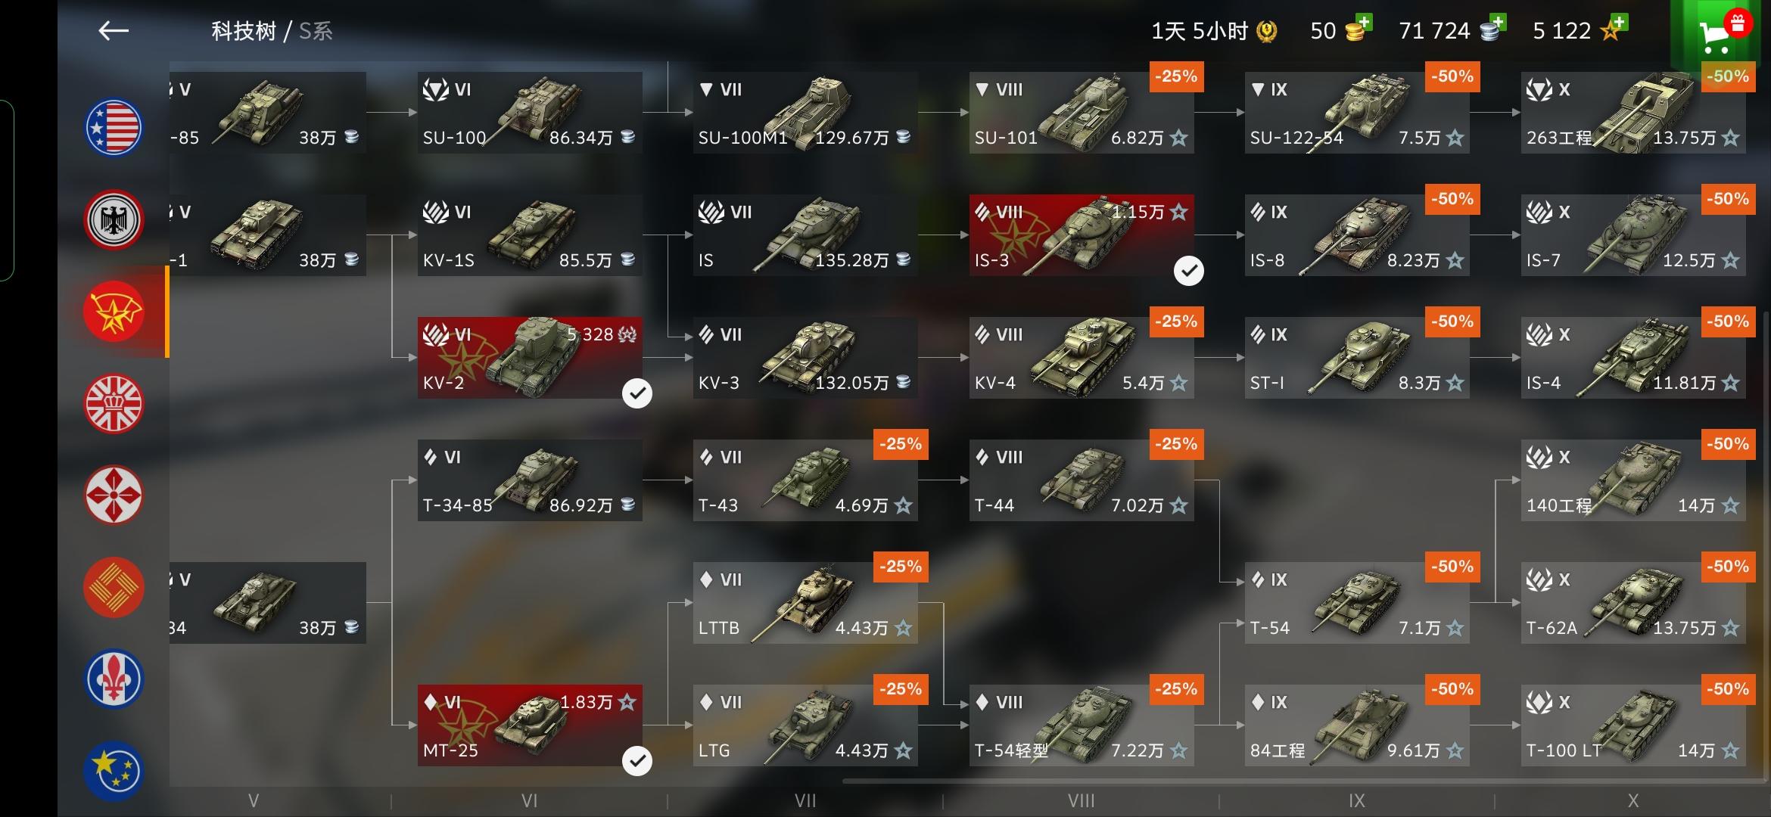Select the Chinese nation emblem icon
This screenshot has height=817, width=1771.
pos(114,587)
